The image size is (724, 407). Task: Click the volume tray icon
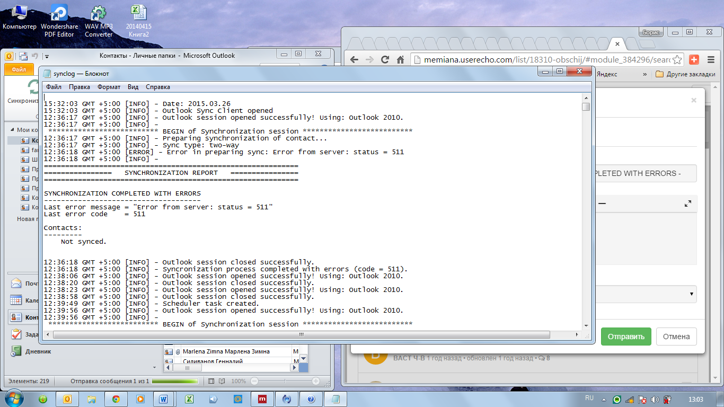(x=655, y=400)
